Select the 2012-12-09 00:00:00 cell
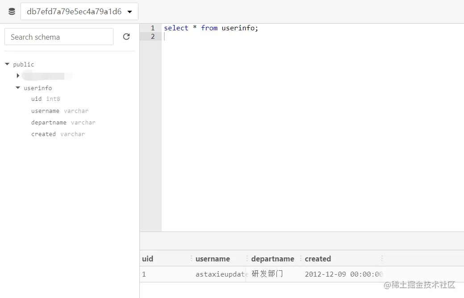Image resolution: width=464 pixels, height=298 pixels. pos(343,274)
